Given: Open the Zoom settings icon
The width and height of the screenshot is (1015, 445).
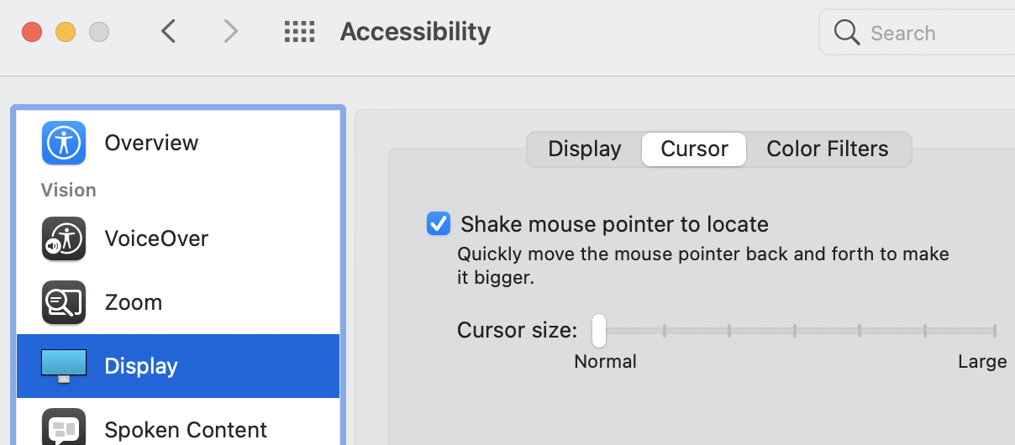Looking at the screenshot, I should pos(64,302).
